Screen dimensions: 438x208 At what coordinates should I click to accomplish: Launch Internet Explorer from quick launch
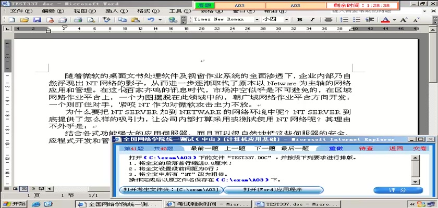click(x=36, y=204)
